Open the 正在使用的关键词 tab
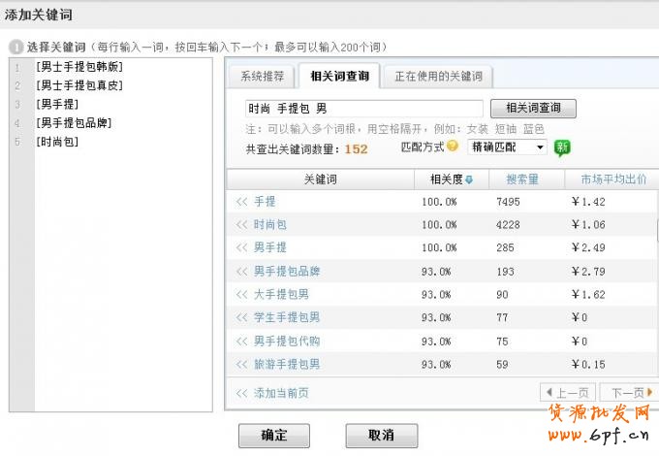659x456 pixels. [x=438, y=77]
